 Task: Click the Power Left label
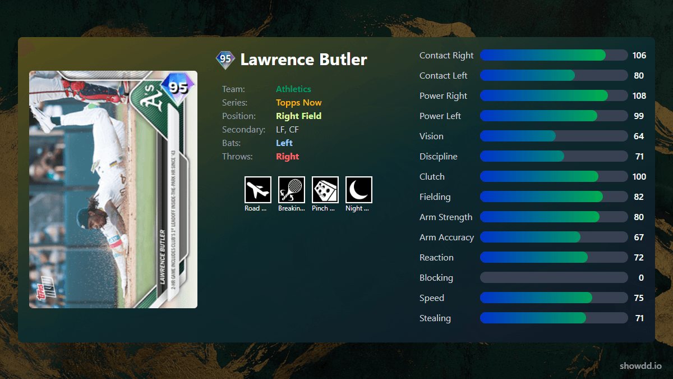tap(440, 116)
